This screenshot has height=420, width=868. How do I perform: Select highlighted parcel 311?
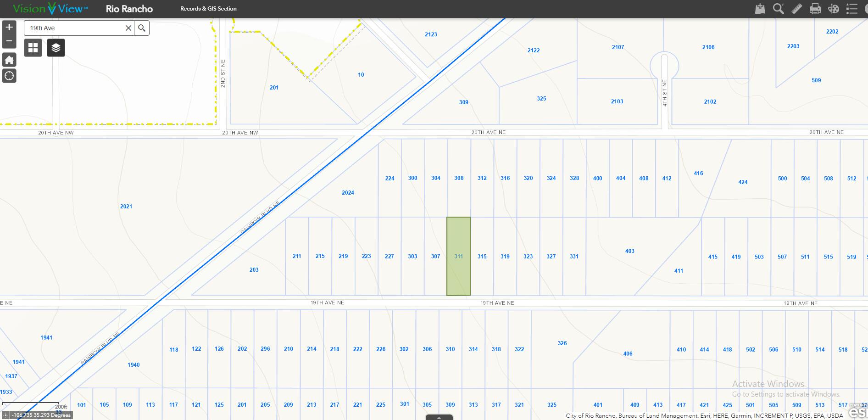(x=458, y=256)
